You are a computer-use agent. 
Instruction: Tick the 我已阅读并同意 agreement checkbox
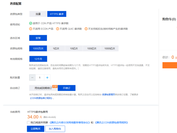coord(28,123)
